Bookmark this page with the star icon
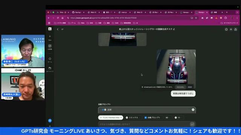The height and width of the screenshot is (135, 241). click(x=196, y=18)
